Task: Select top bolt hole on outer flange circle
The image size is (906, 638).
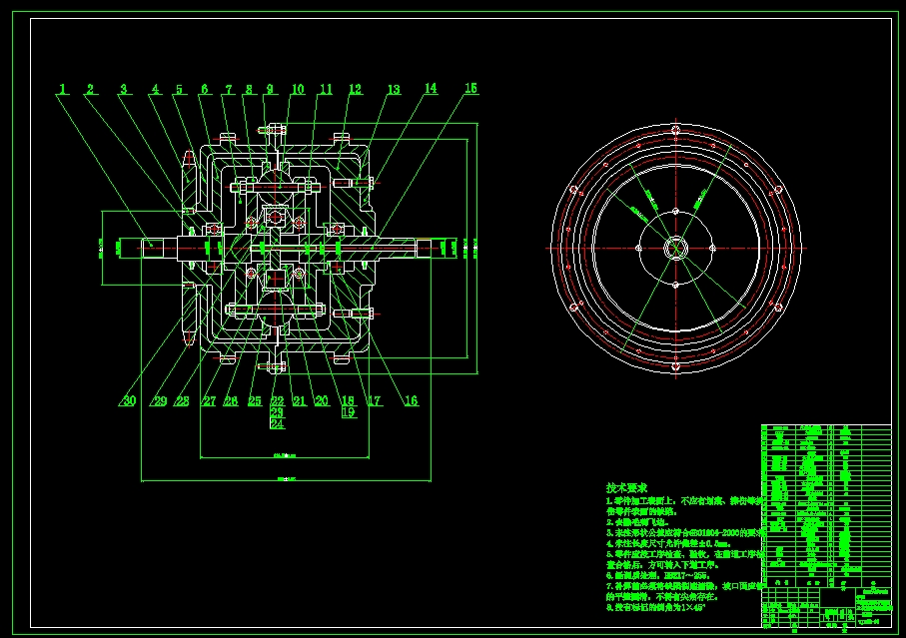Action: pos(675,130)
